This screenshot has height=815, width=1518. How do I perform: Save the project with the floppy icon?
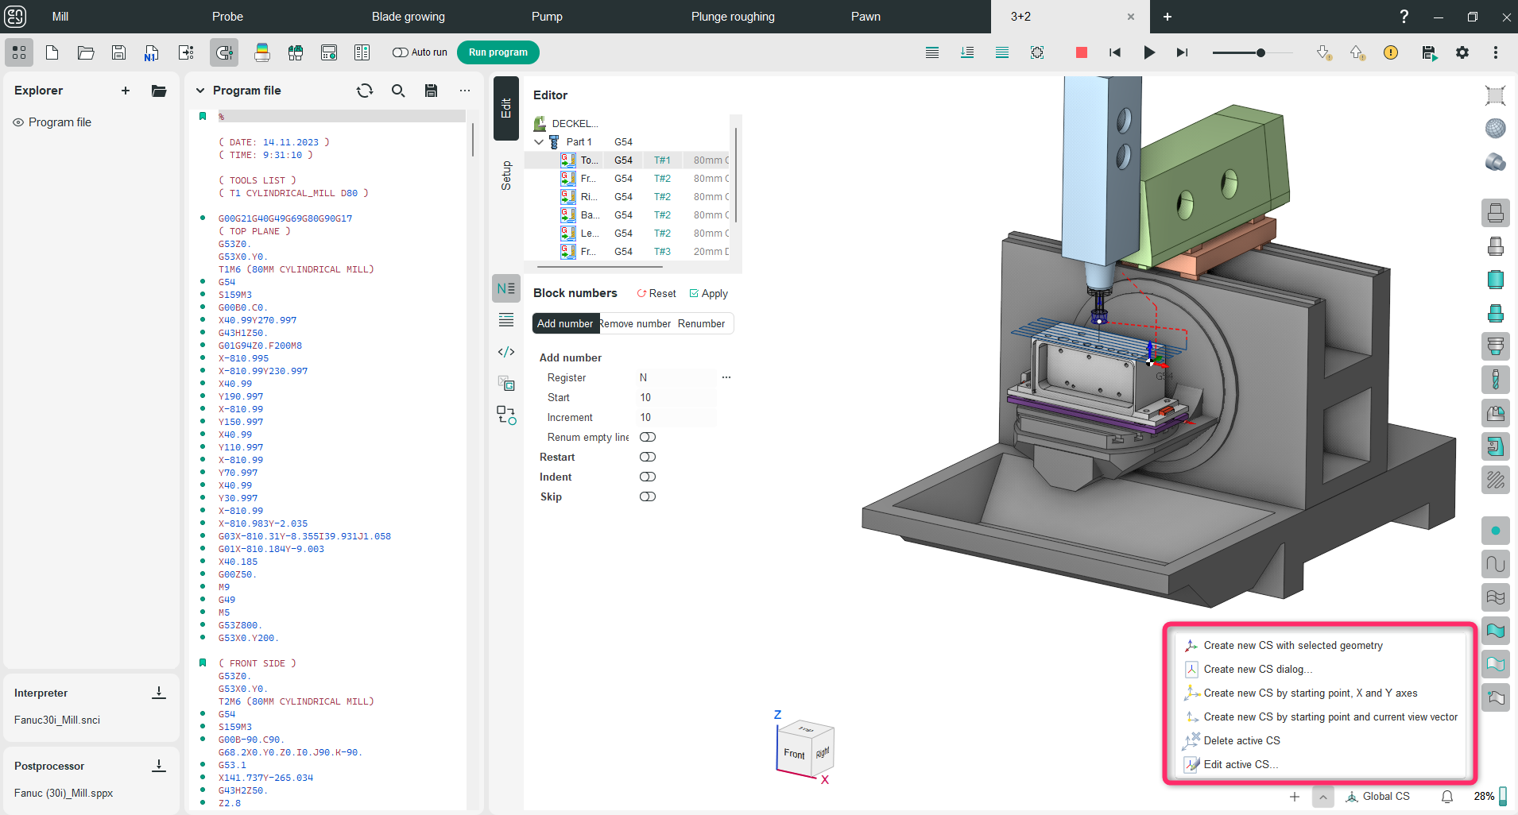click(x=118, y=52)
